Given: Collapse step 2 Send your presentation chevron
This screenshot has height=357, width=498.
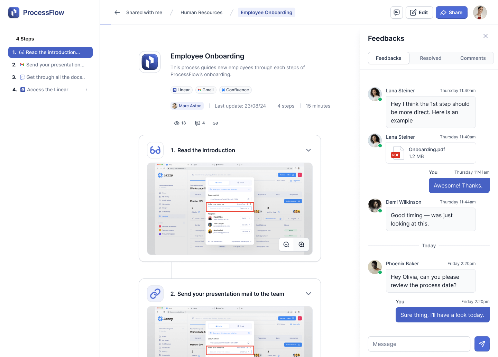Looking at the screenshot, I should [308, 294].
